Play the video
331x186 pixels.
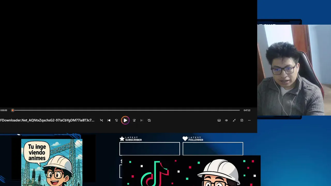(125, 120)
